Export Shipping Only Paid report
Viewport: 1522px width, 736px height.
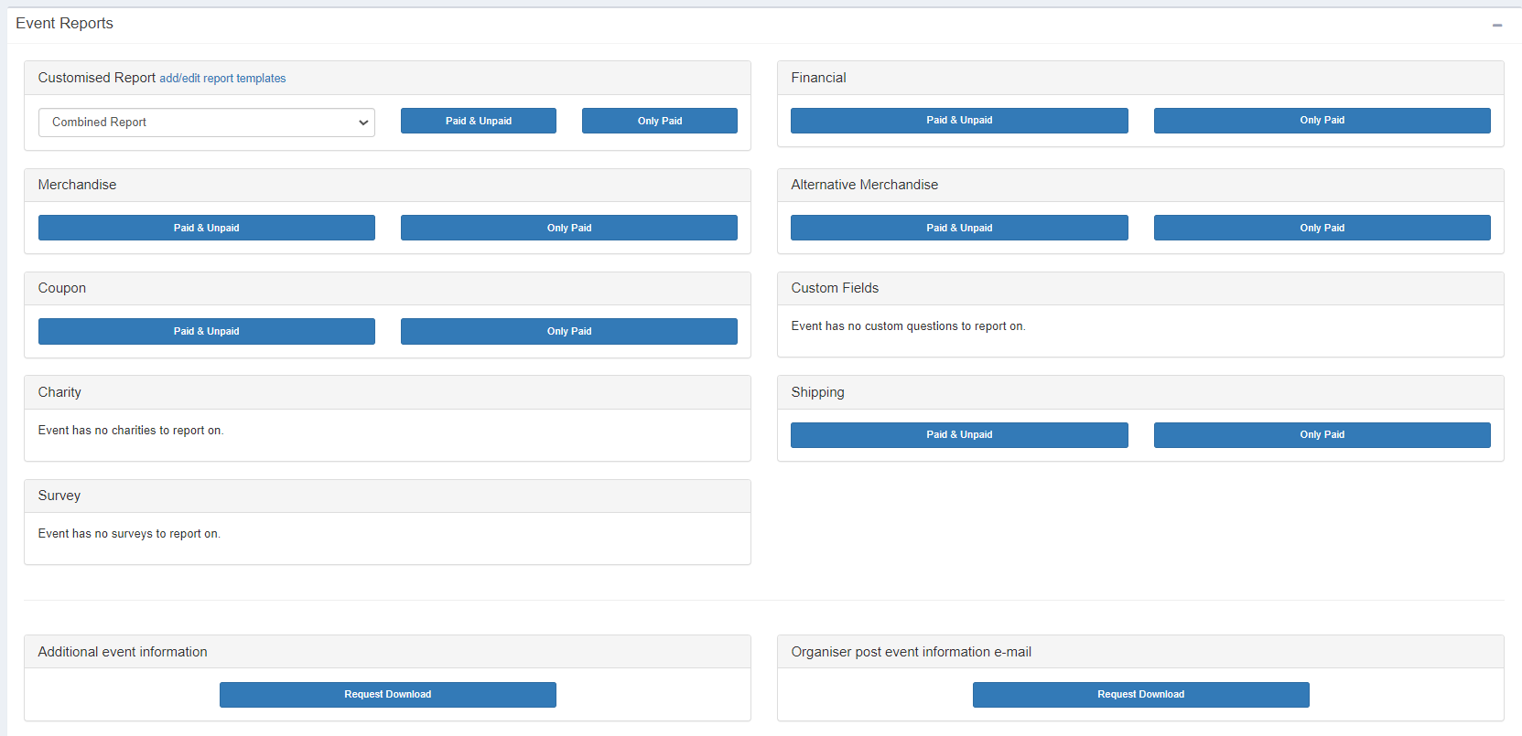click(1322, 435)
